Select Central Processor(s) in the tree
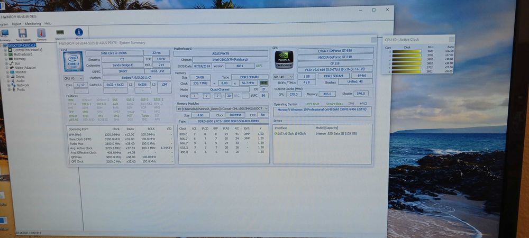Viewport: 529px width, 238px height. coord(28,50)
